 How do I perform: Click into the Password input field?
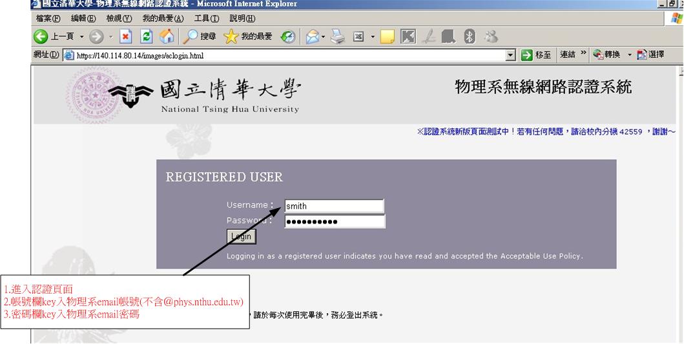(334, 222)
